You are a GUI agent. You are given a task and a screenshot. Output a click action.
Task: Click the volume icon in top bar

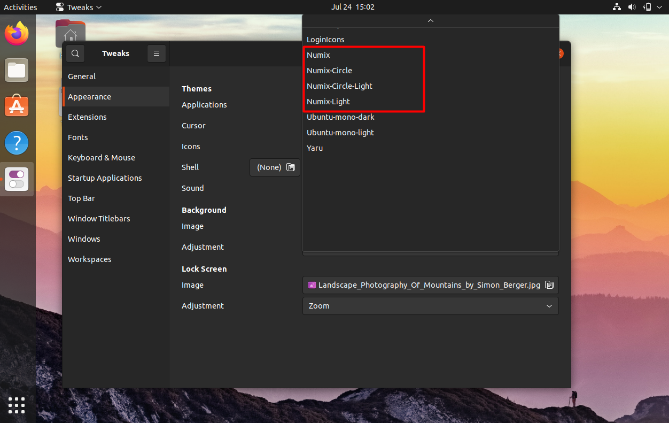tap(632, 7)
